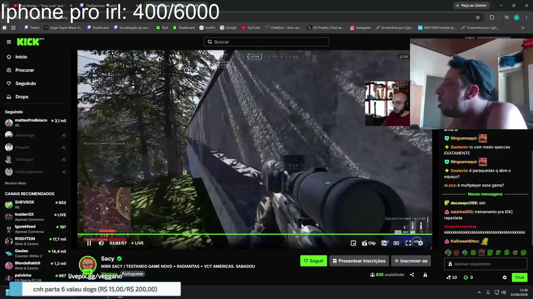
Task: Subscribe with the Inscrever-se button
Action: [x=411, y=261]
